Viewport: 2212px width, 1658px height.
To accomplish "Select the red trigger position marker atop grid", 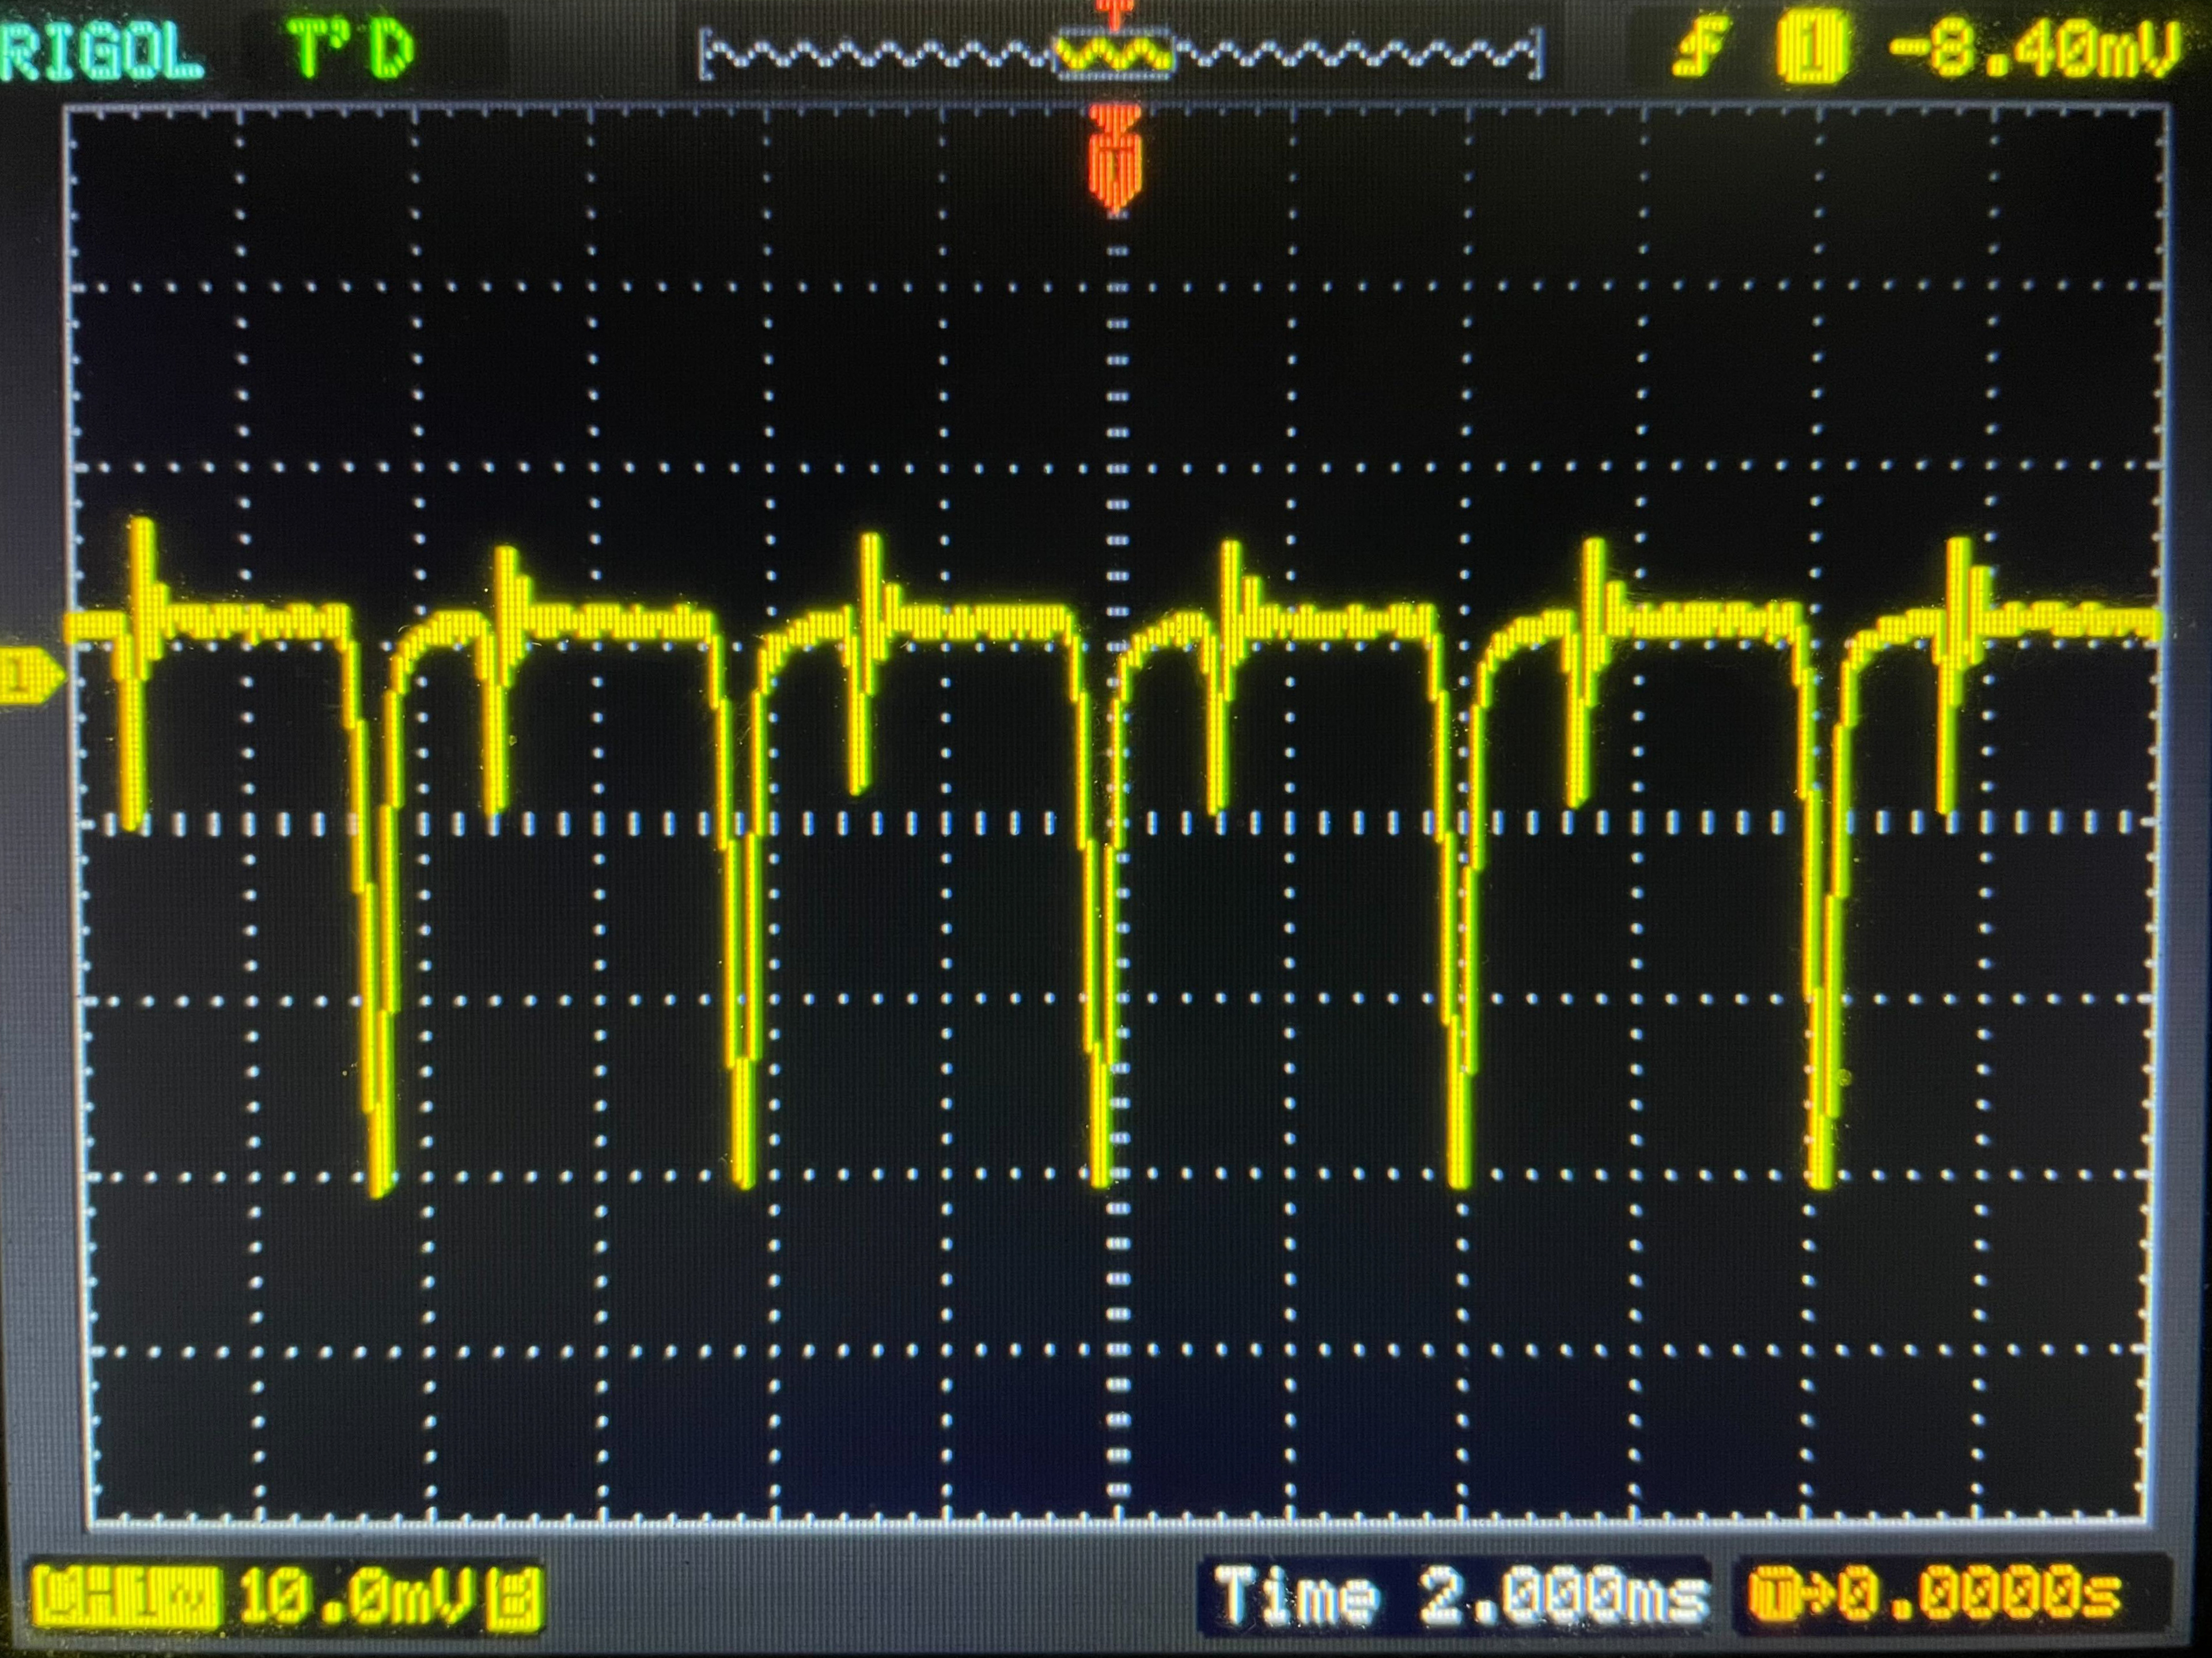I will 1115,160.
